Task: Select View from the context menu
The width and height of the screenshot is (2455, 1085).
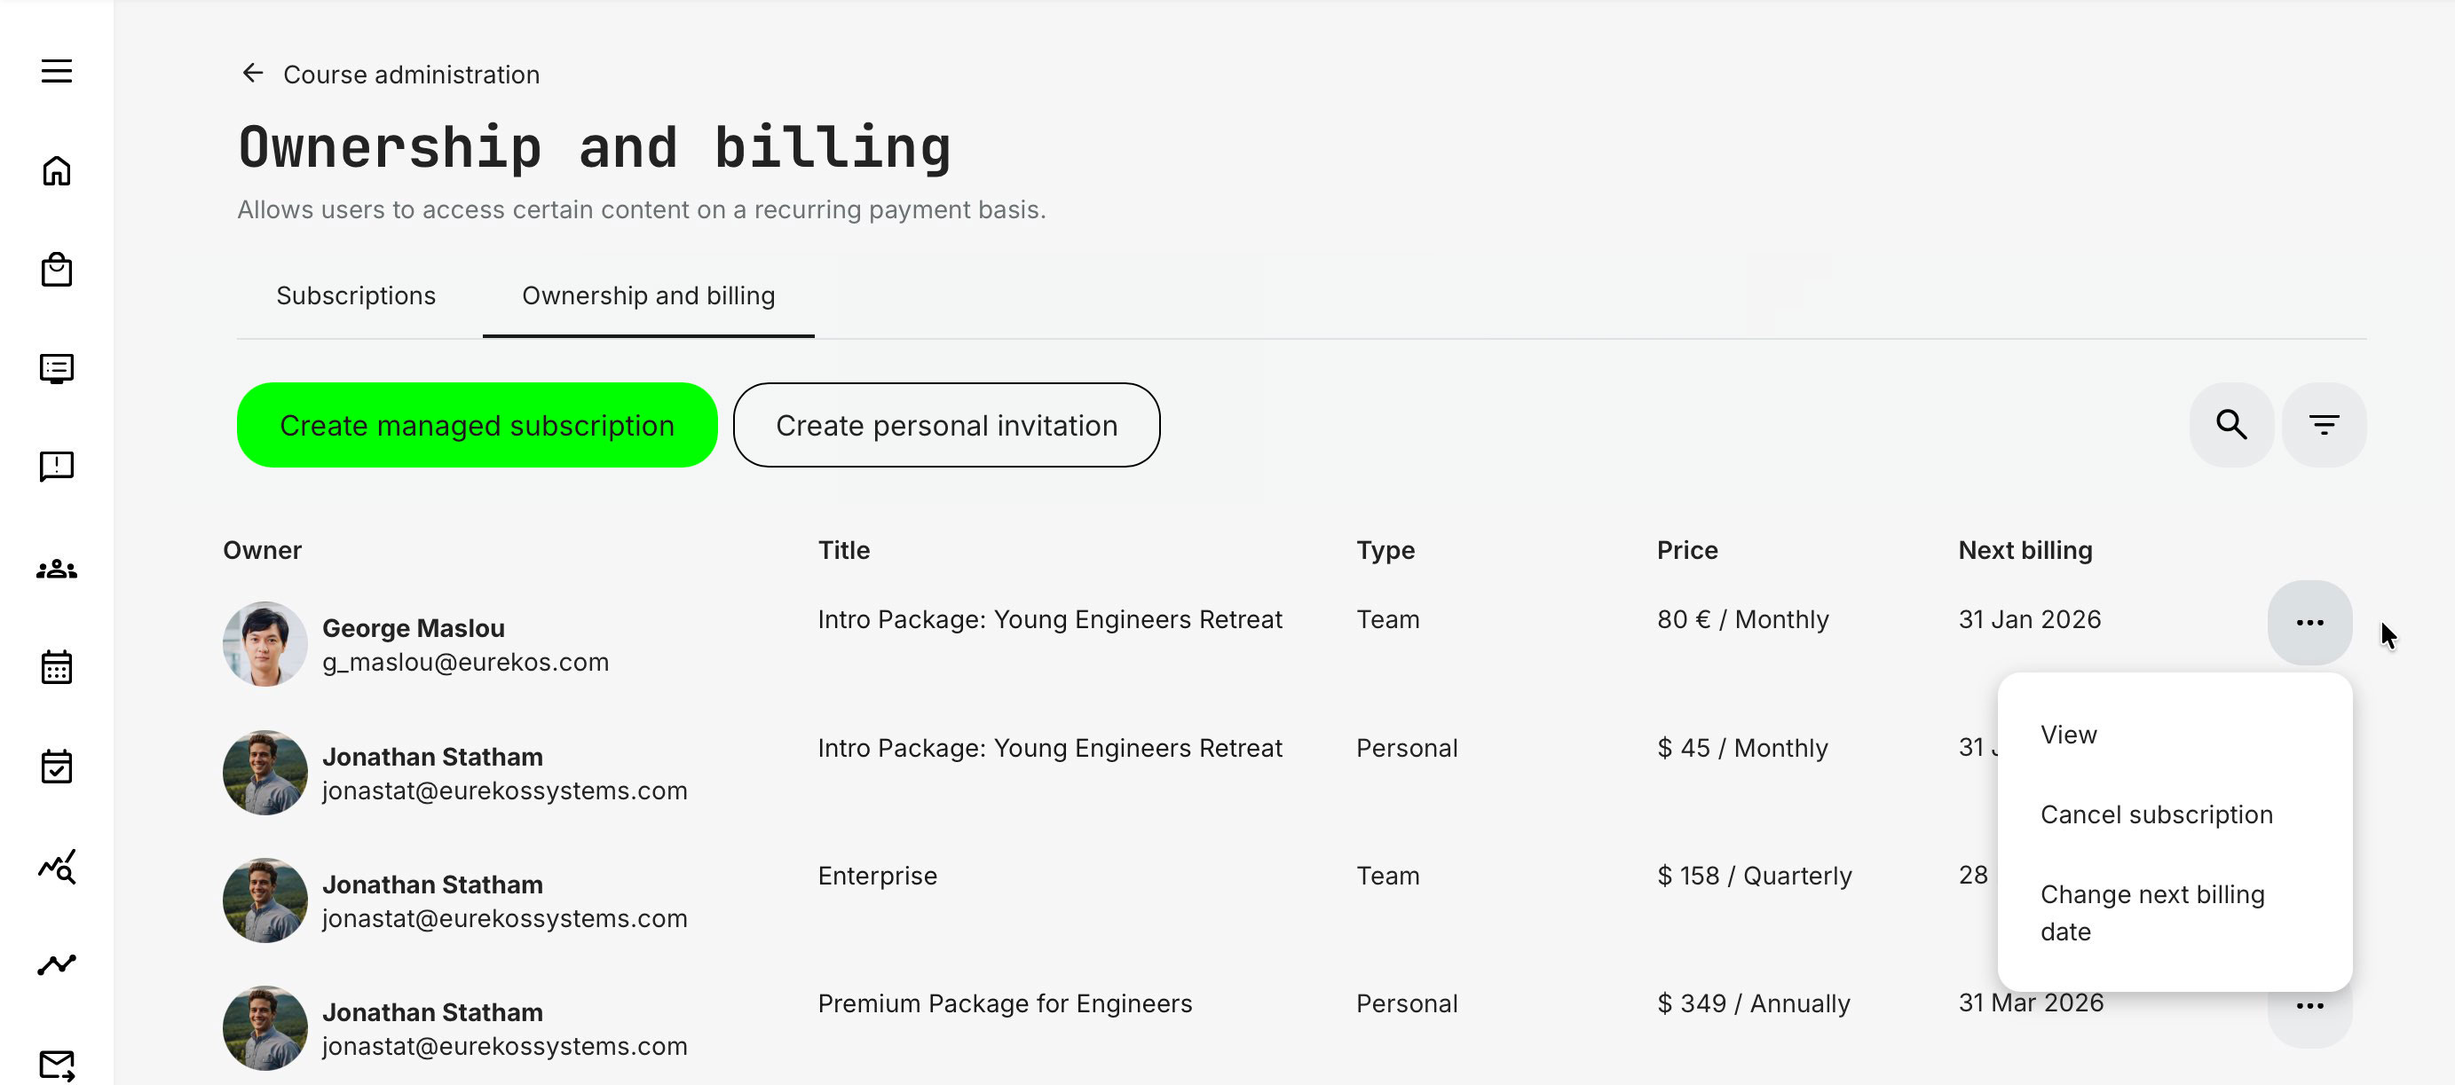Action: click(x=2068, y=735)
